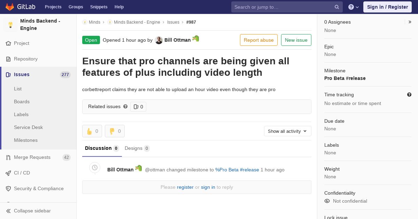Image resolution: width=418 pixels, height=219 pixels.
Task: Click Bill Ottman's avatar in issue header
Action: (159, 40)
